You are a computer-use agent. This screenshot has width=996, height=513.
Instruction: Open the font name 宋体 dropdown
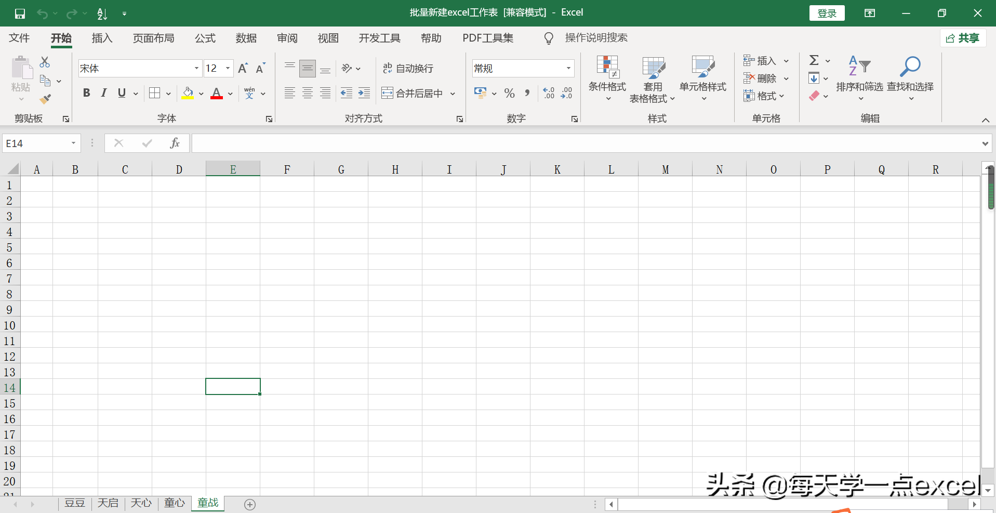(196, 68)
